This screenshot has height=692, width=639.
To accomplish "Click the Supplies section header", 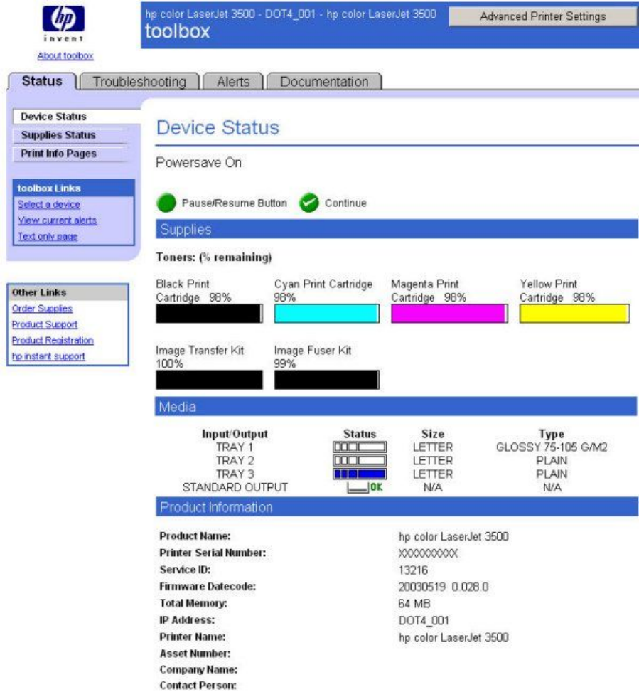I will (x=397, y=229).
